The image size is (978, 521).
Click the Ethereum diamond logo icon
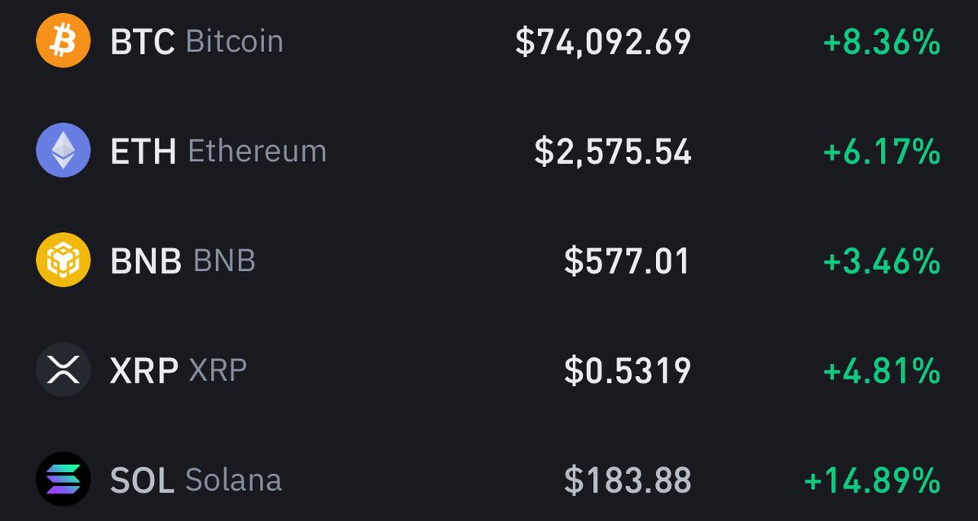pos(63,151)
